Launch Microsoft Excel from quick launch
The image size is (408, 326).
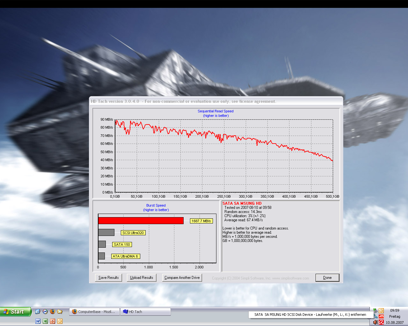(x=45, y=321)
